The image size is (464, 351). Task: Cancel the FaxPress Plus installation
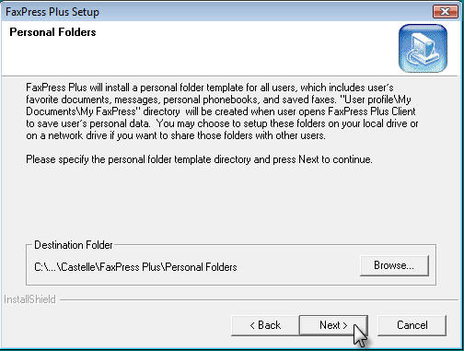[412, 325]
